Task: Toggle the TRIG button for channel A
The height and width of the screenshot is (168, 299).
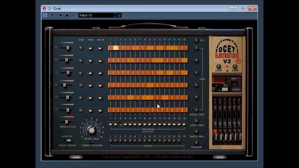Action: (x=90, y=48)
